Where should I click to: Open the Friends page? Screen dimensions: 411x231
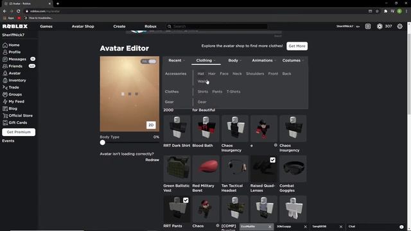point(13,66)
